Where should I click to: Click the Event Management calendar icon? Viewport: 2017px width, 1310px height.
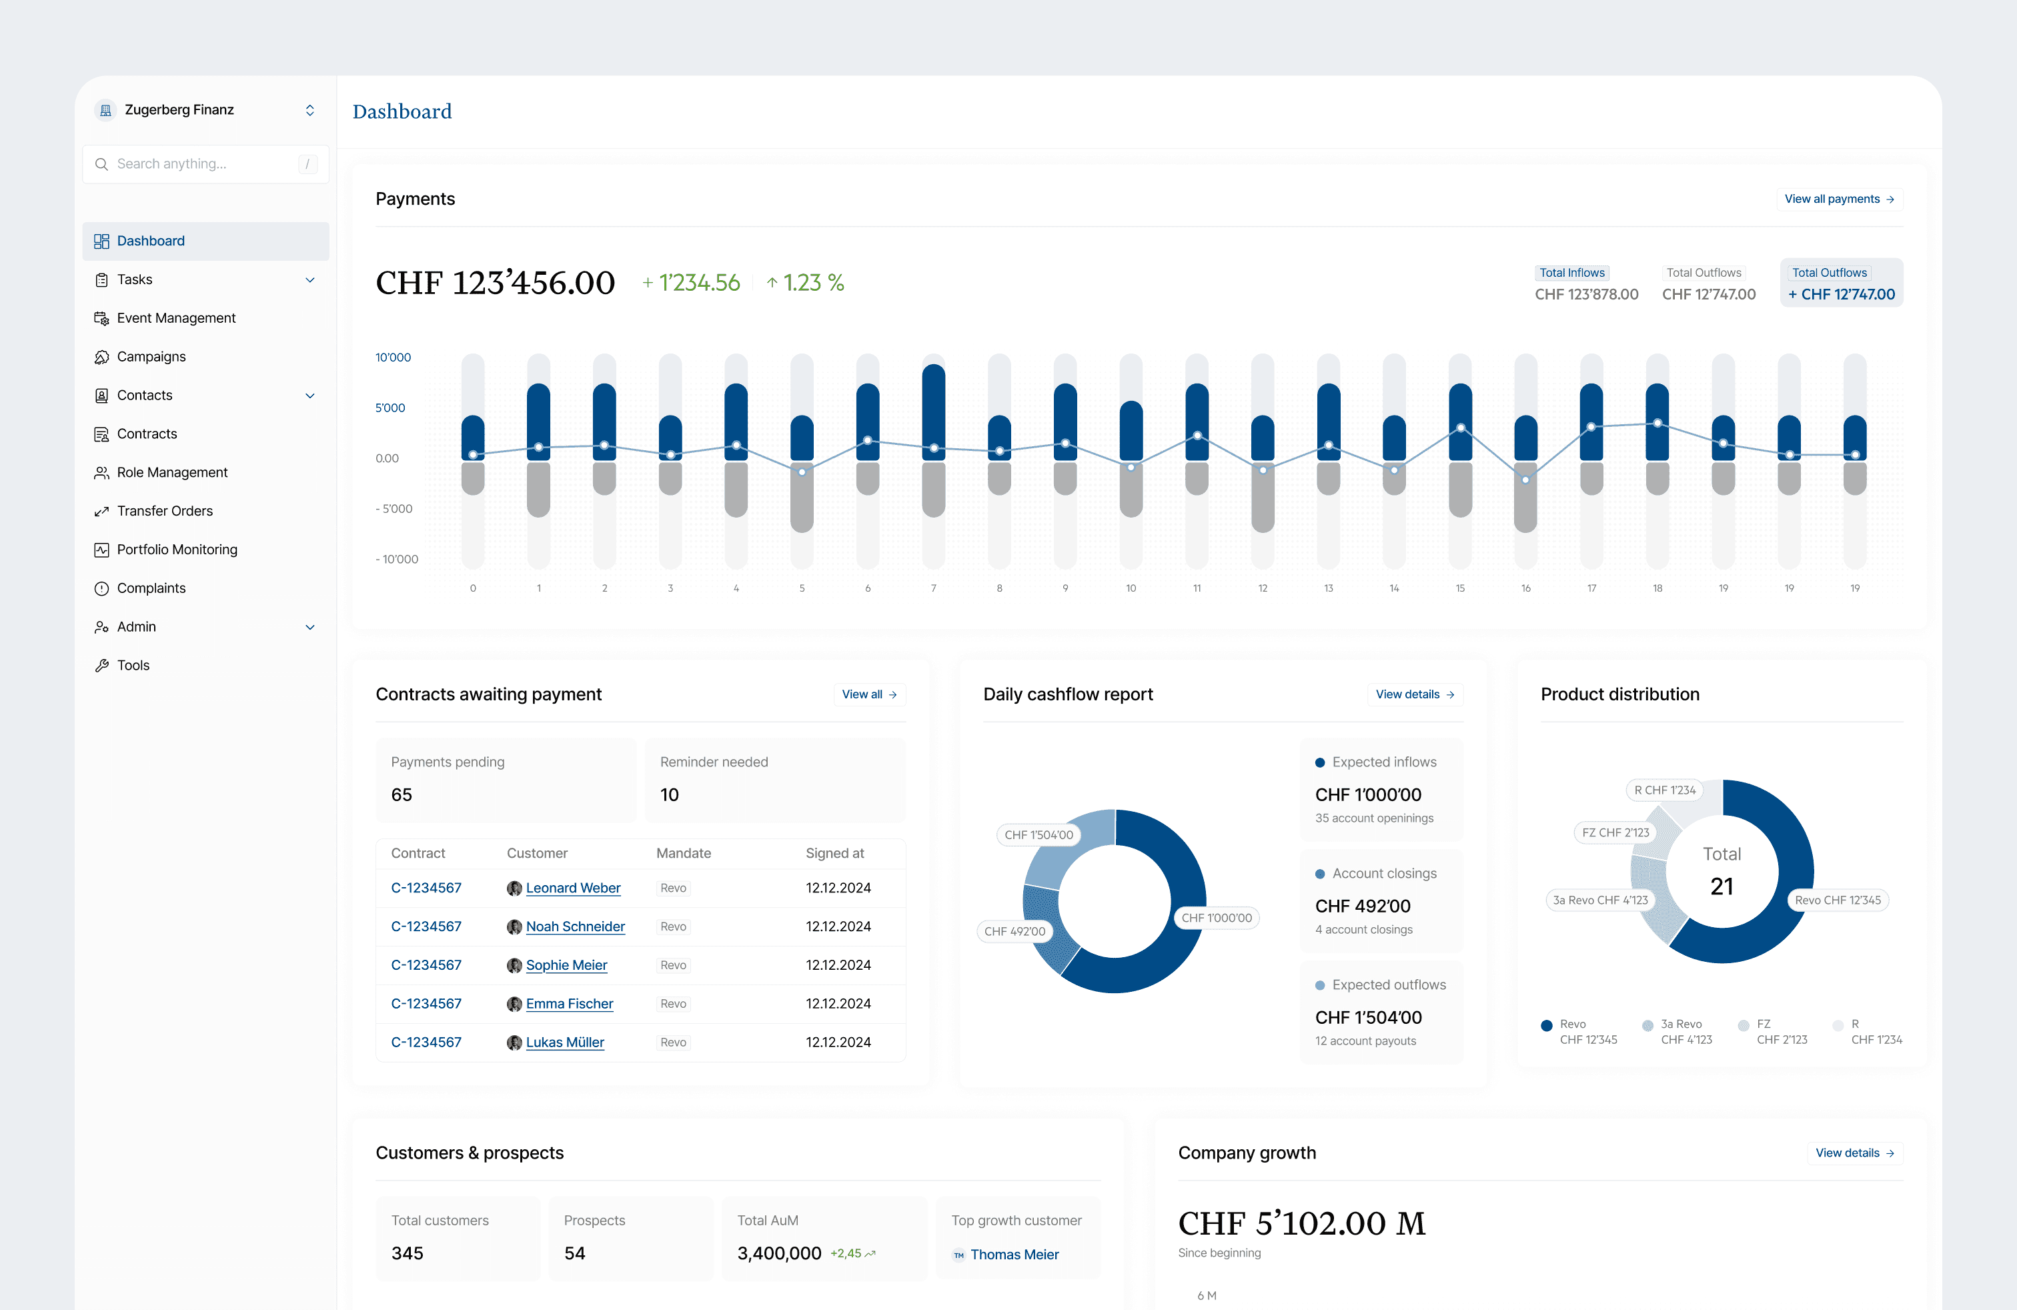[x=101, y=317]
